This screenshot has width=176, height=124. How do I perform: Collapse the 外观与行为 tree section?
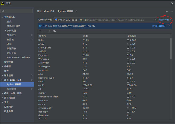tap(2, 17)
